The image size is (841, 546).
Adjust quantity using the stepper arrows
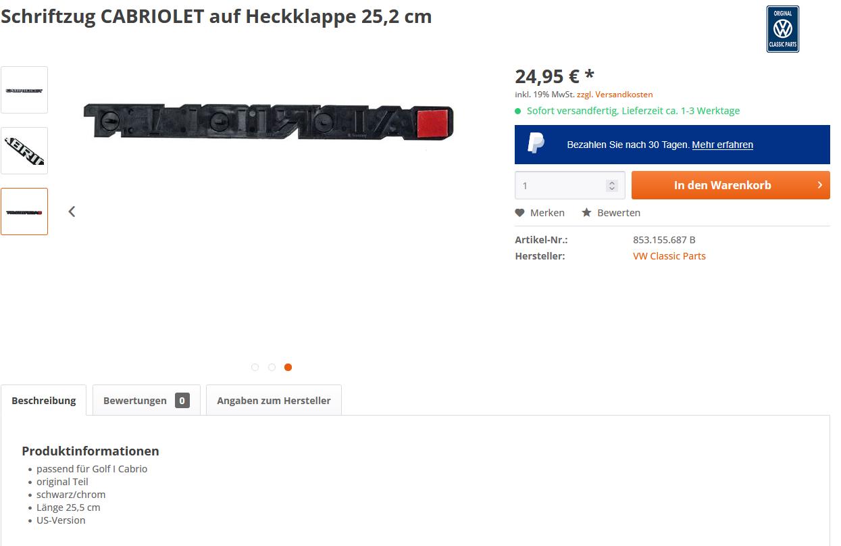point(612,185)
